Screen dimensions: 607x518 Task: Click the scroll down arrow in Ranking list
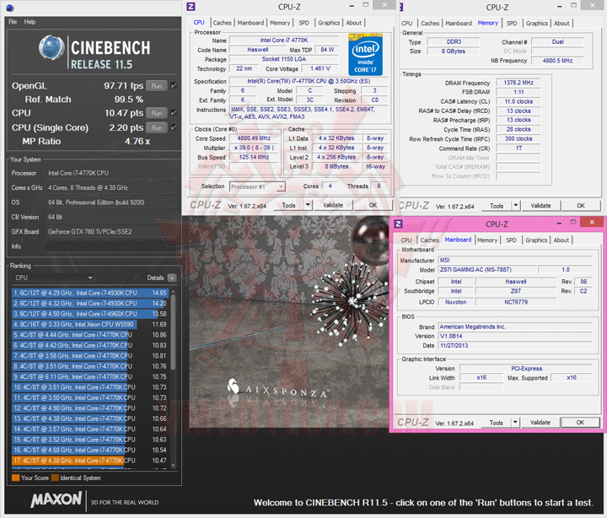coord(173,466)
